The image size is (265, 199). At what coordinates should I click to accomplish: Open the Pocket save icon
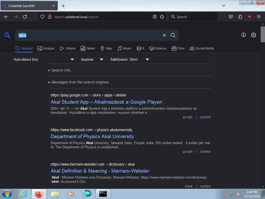click(231, 17)
